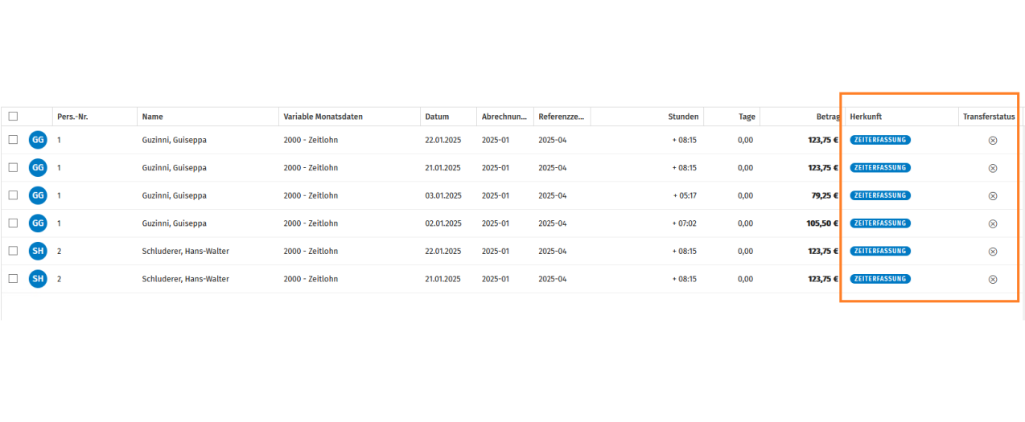Click Zeiterfassung badge in first row
Viewport: 1025px width, 422px height.
880,140
